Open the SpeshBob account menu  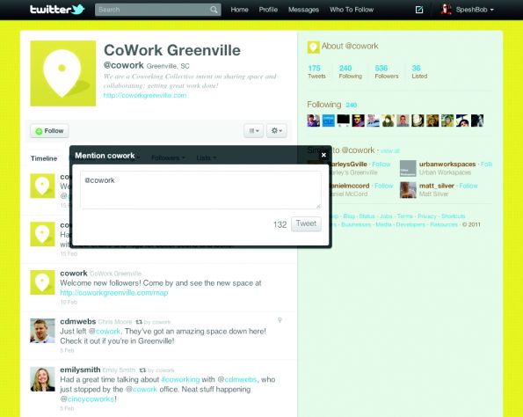click(x=475, y=10)
